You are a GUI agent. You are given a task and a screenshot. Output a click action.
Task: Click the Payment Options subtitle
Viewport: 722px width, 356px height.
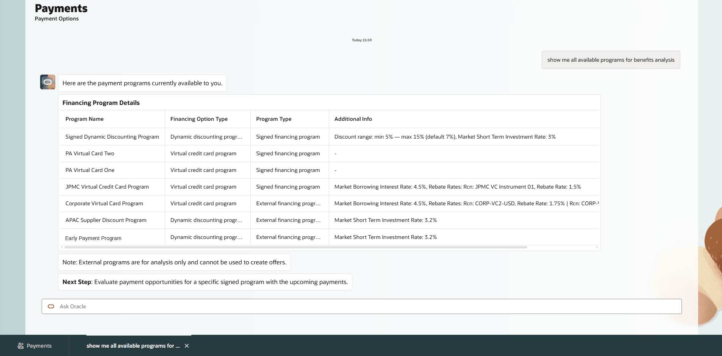(x=57, y=19)
